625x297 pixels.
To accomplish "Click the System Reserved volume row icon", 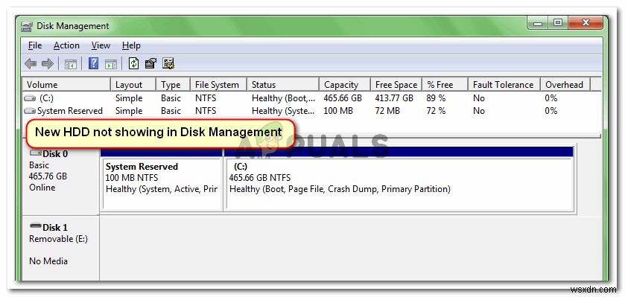I will click(x=30, y=111).
